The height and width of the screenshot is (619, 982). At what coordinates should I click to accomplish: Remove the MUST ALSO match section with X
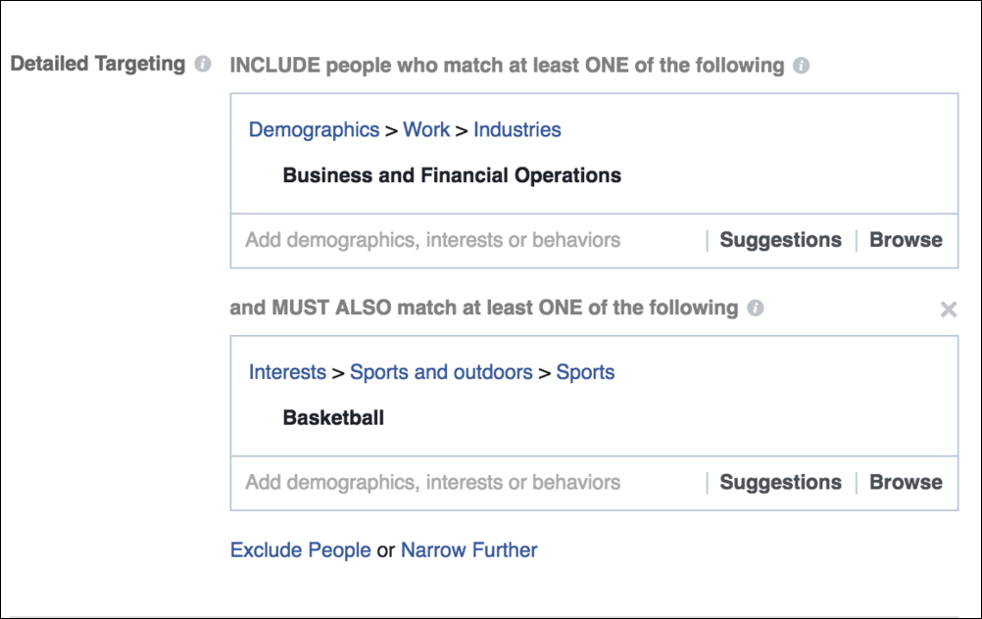[948, 309]
